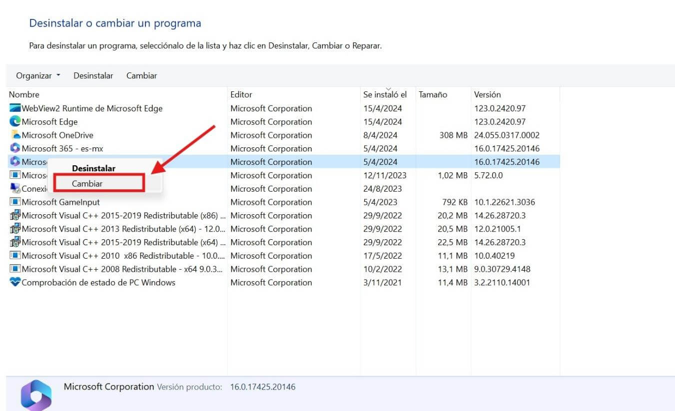Click the Visual C++ 2013 x64 installer icon
Viewport: 675px width, 411px height.
tap(14, 229)
